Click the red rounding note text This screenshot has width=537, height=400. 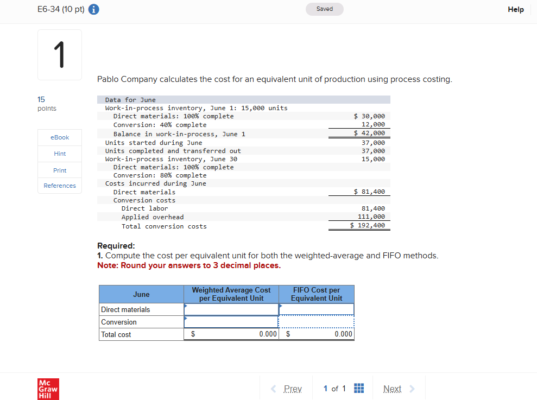coord(189,265)
